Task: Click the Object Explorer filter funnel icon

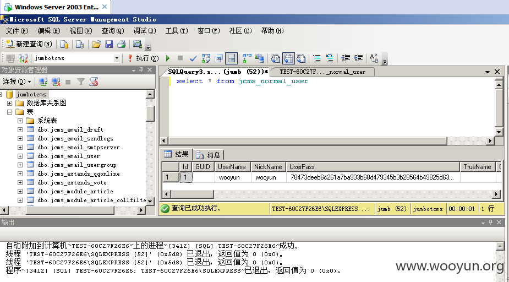Action: click(80, 82)
